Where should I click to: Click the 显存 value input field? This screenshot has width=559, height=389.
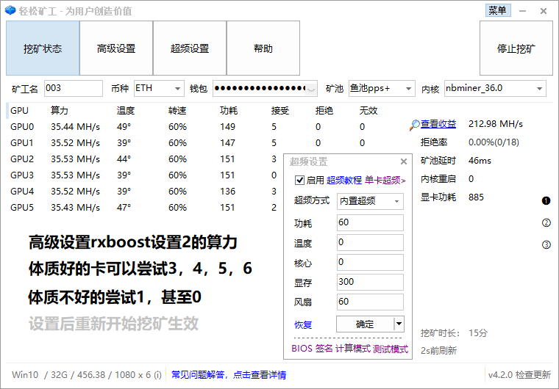point(370,282)
